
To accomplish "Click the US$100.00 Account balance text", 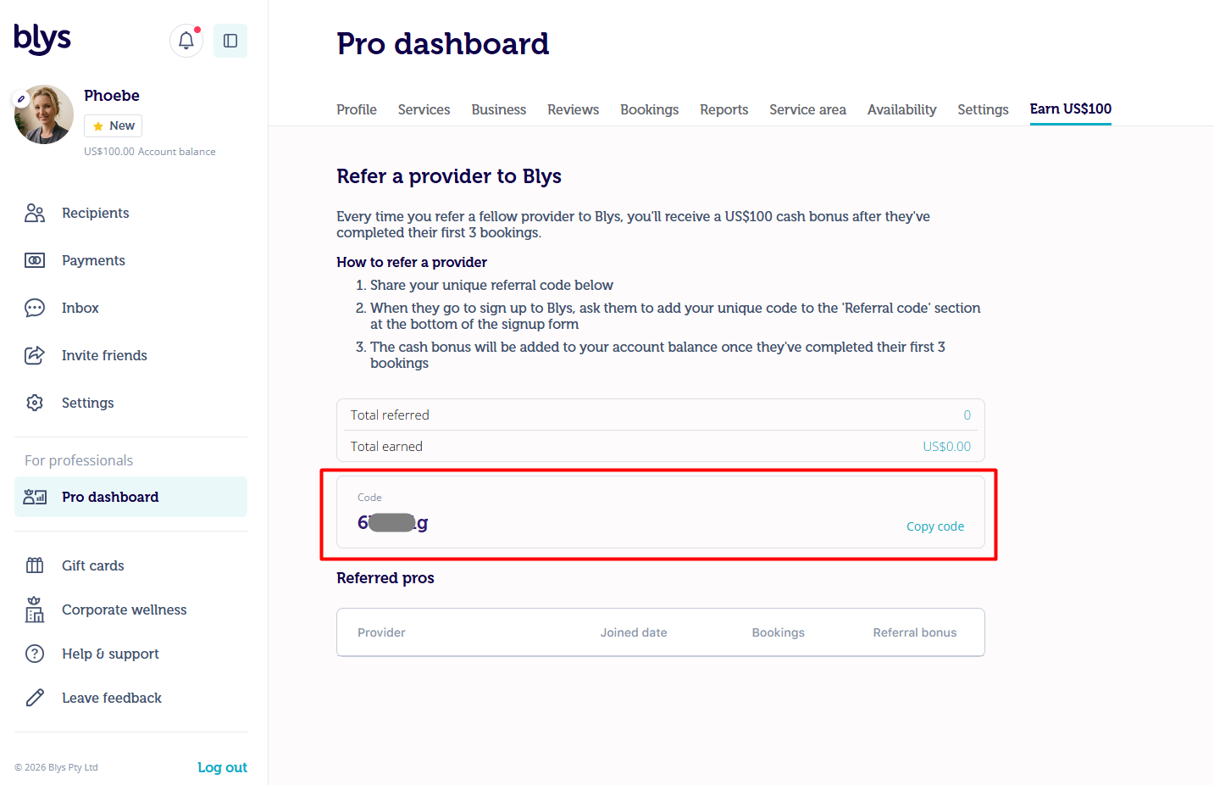I will coord(150,152).
